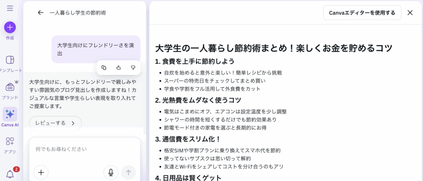Go back using the left arrow
Viewport: 423px width, 181px height.
pos(40,13)
